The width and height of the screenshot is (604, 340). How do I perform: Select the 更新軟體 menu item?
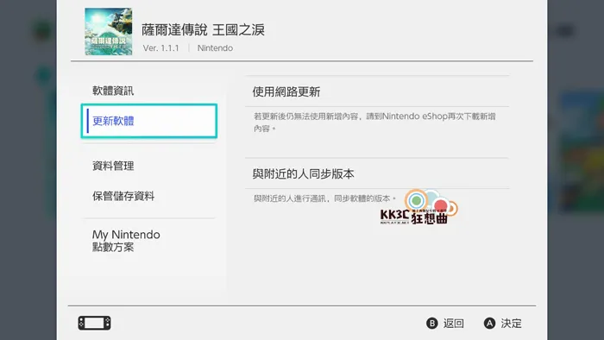tap(149, 121)
